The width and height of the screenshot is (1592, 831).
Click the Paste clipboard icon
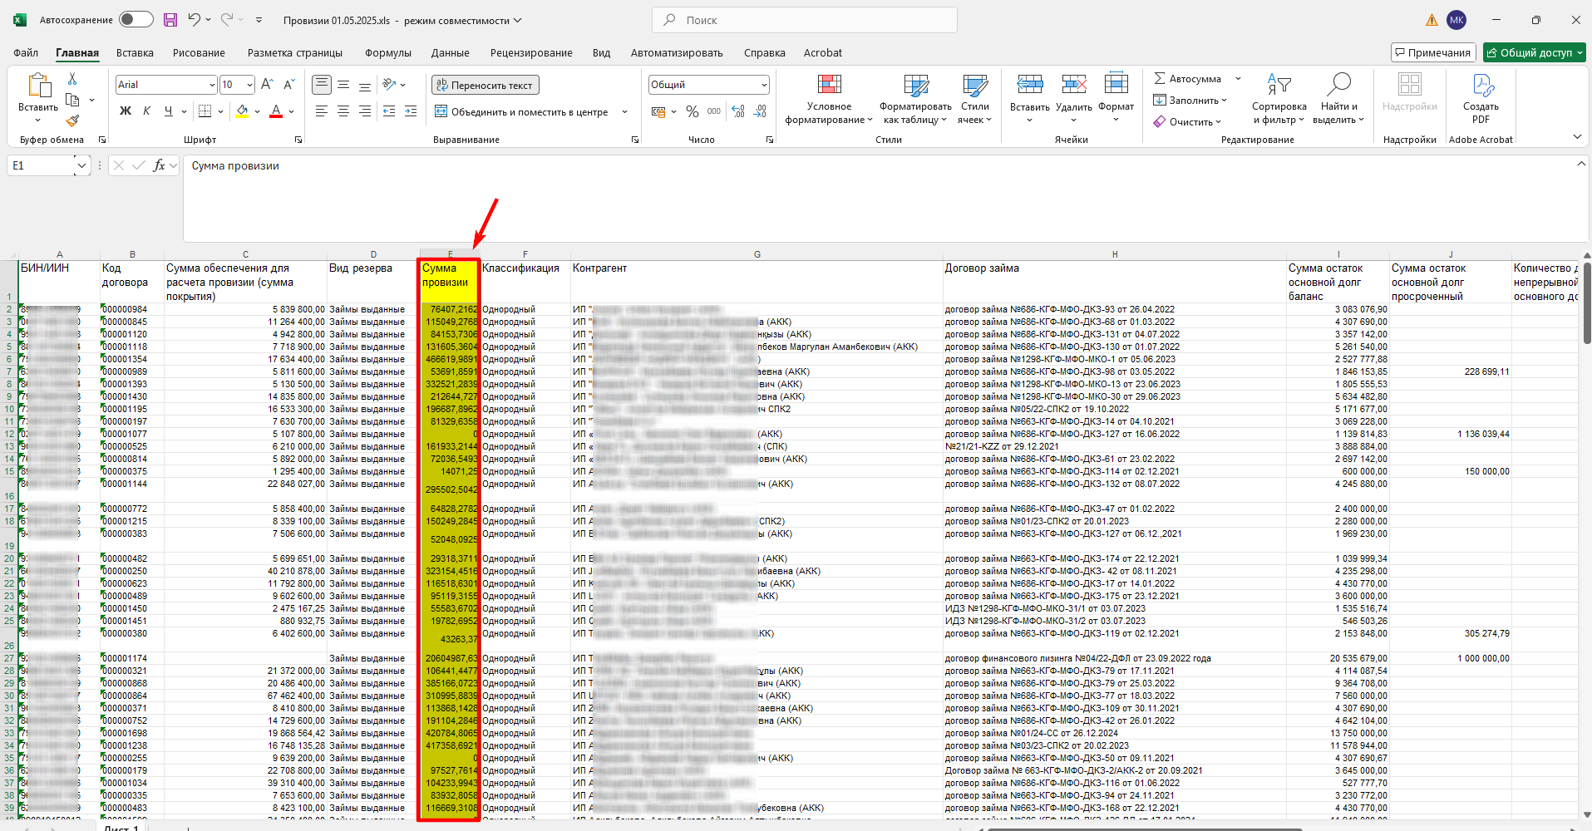point(38,86)
